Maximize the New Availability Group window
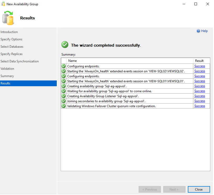Screen dimensions: 214x195 pos(196,4)
